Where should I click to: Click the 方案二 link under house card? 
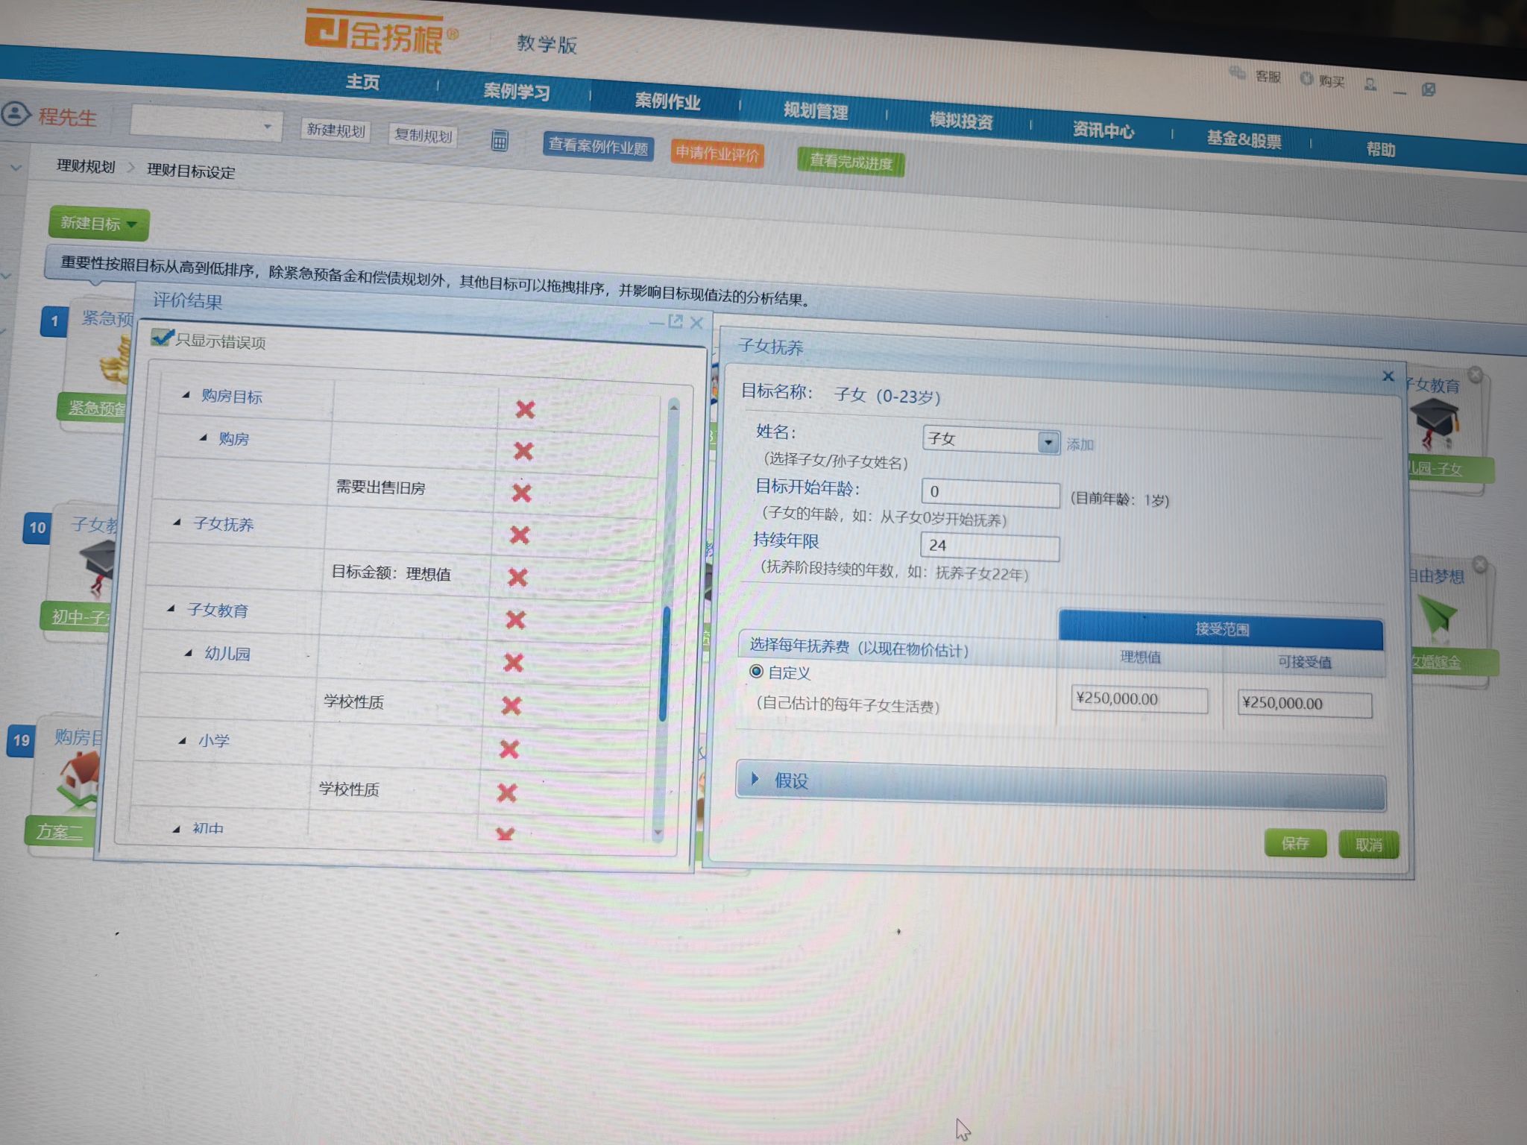tap(60, 831)
